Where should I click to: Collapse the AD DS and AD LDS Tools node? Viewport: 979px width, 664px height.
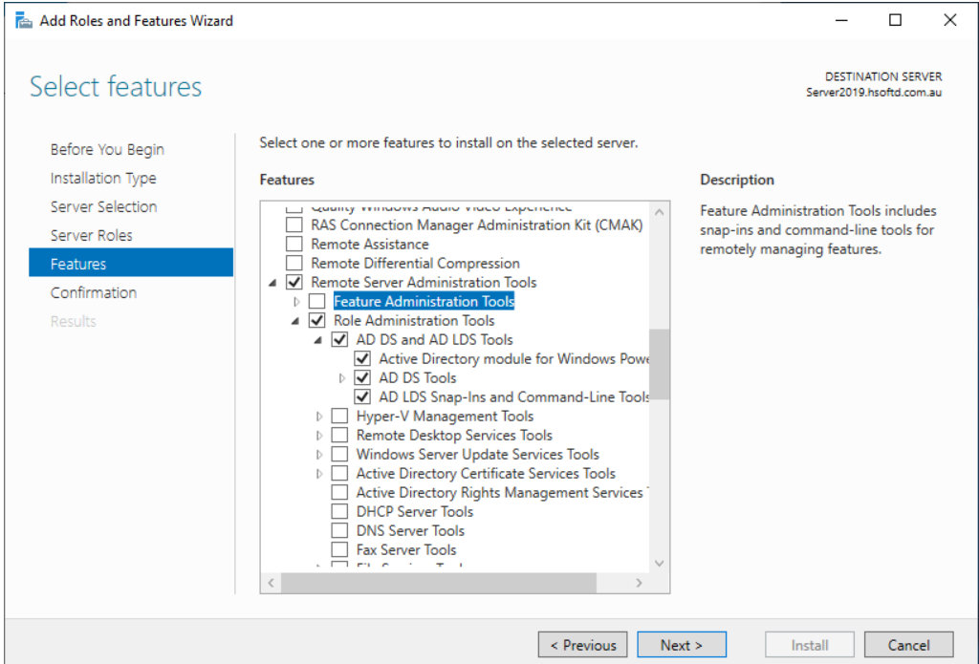[x=317, y=340]
